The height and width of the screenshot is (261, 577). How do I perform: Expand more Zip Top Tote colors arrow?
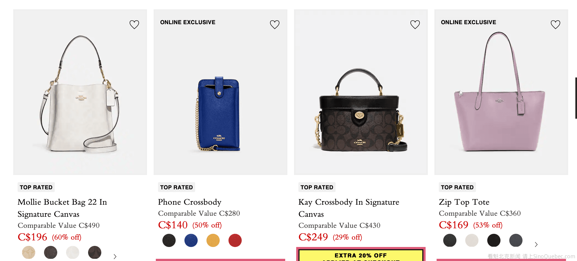(536, 244)
